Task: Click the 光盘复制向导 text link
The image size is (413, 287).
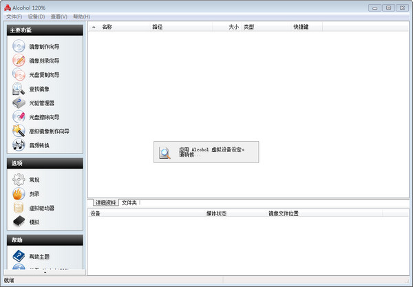Action: point(44,75)
